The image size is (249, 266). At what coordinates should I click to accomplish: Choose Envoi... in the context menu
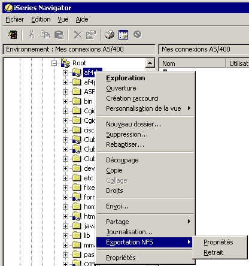click(x=145, y=206)
